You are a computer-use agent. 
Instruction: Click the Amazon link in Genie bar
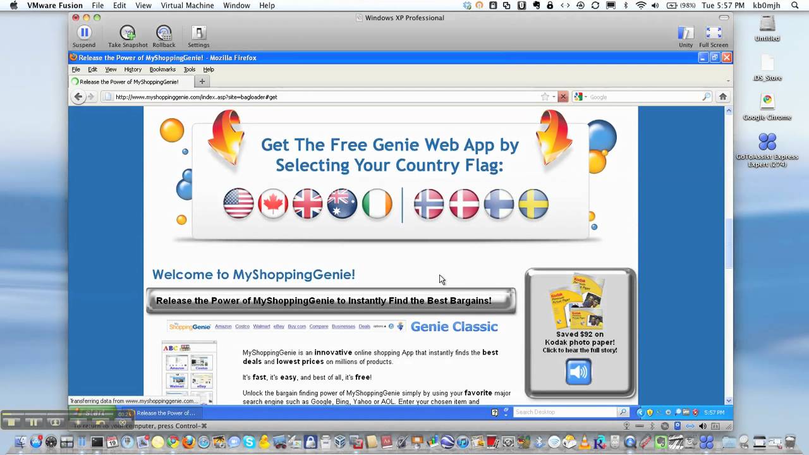coord(223,327)
